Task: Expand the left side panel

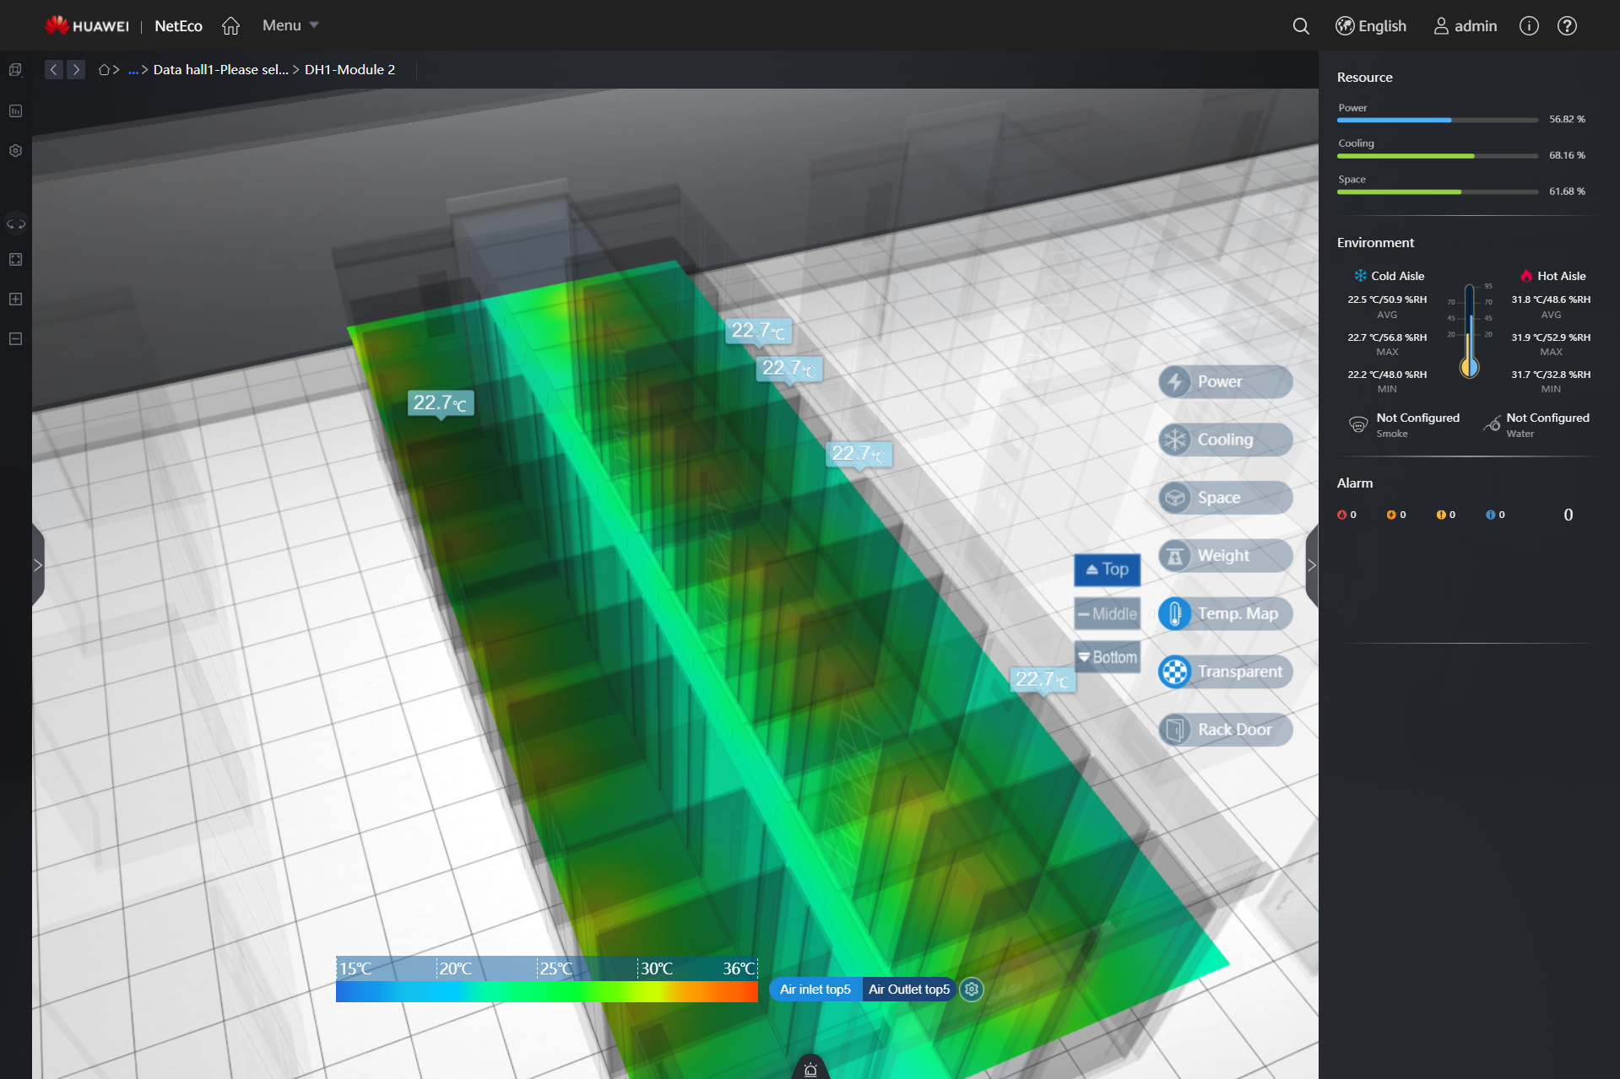Action: (x=38, y=565)
